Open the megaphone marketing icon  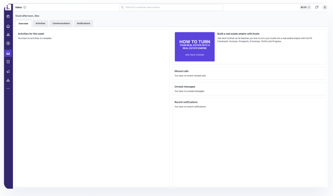(x=8, y=72)
